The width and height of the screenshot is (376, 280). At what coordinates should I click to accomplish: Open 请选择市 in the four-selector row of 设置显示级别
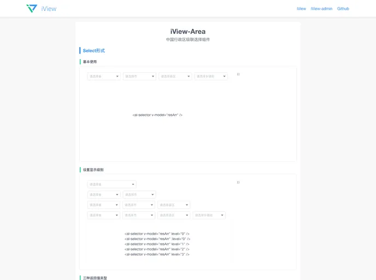139,215
